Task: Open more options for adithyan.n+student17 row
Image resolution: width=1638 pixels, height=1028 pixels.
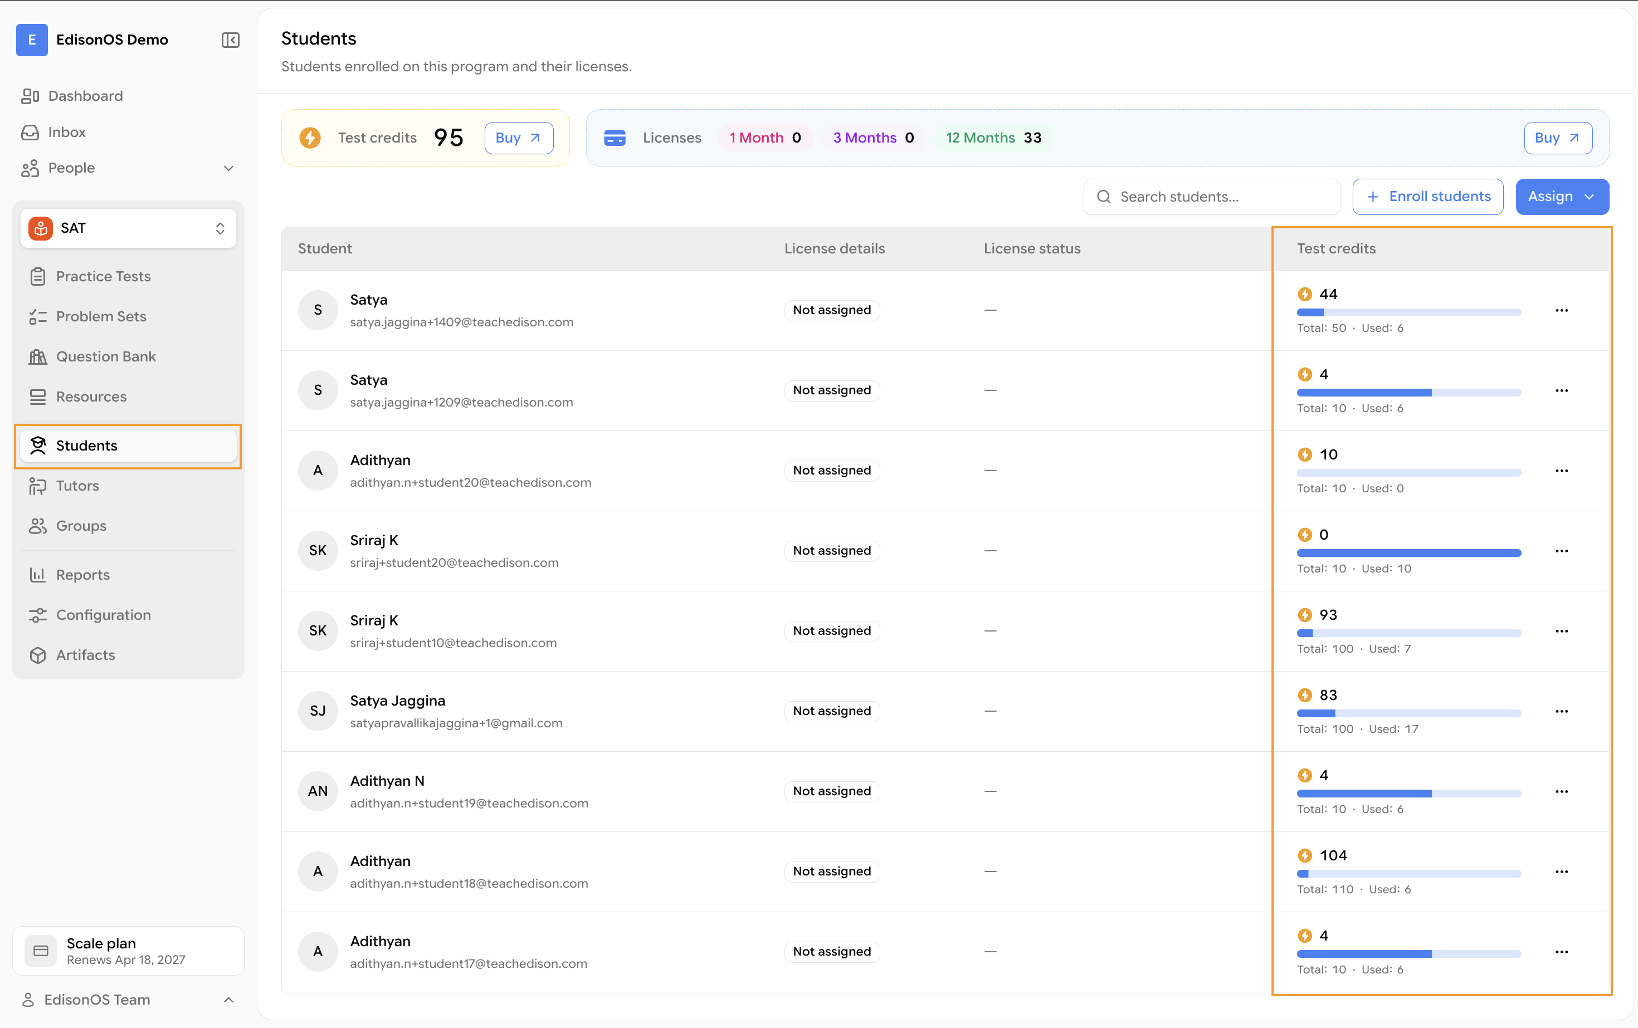Action: pyautogui.click(x=1561, y=952)
